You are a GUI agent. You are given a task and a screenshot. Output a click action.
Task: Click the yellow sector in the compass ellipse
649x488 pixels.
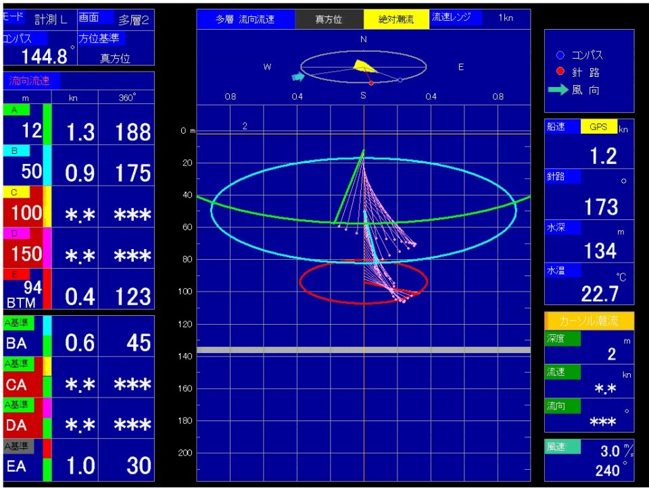(x=364, y=66)
